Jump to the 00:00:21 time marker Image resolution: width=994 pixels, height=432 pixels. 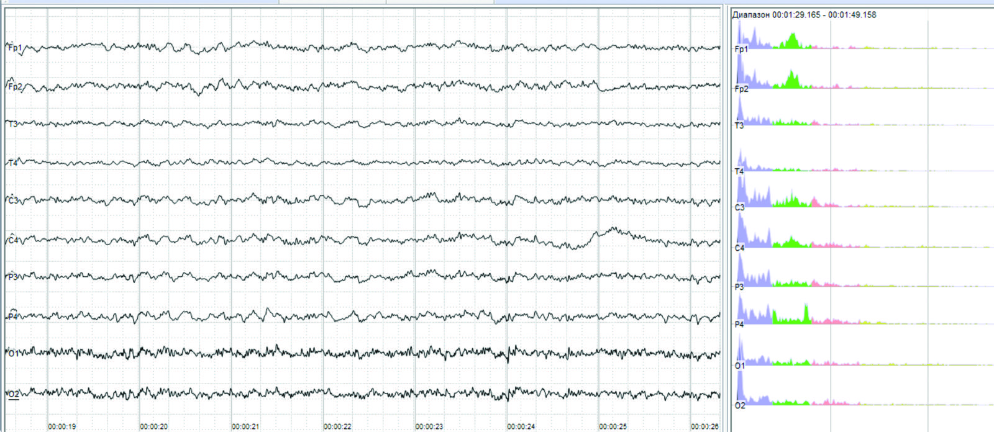pyautogui.click(x=245, y=426)
